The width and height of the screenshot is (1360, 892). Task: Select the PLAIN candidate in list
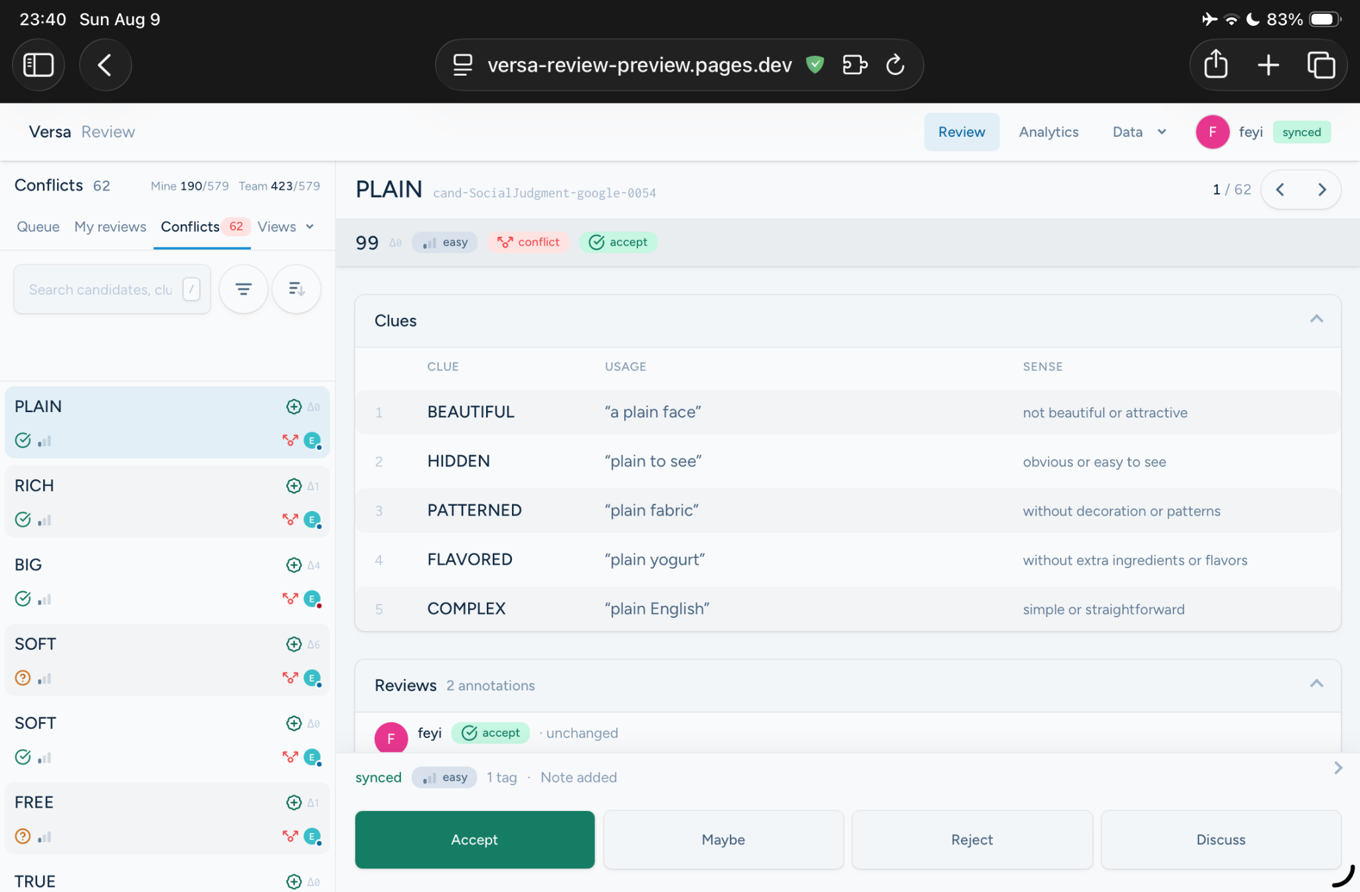tap(167, 422)
